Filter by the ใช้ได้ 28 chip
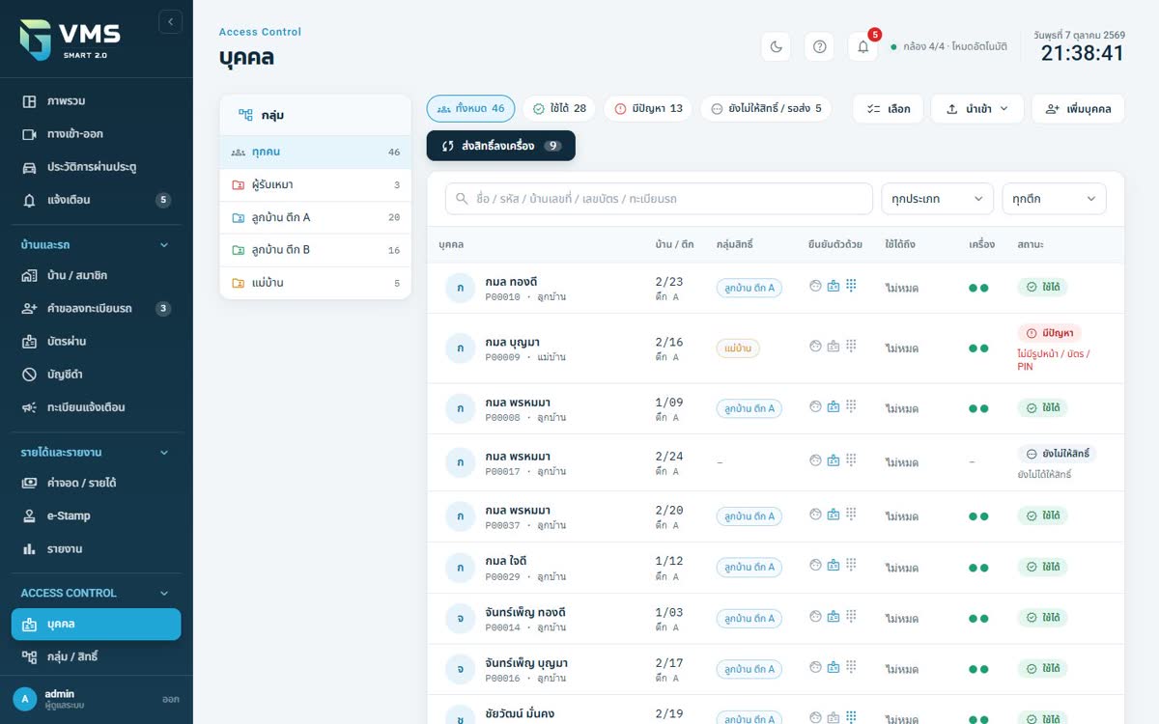Viewport: 1159px width, 724px height. click(559, 109)
